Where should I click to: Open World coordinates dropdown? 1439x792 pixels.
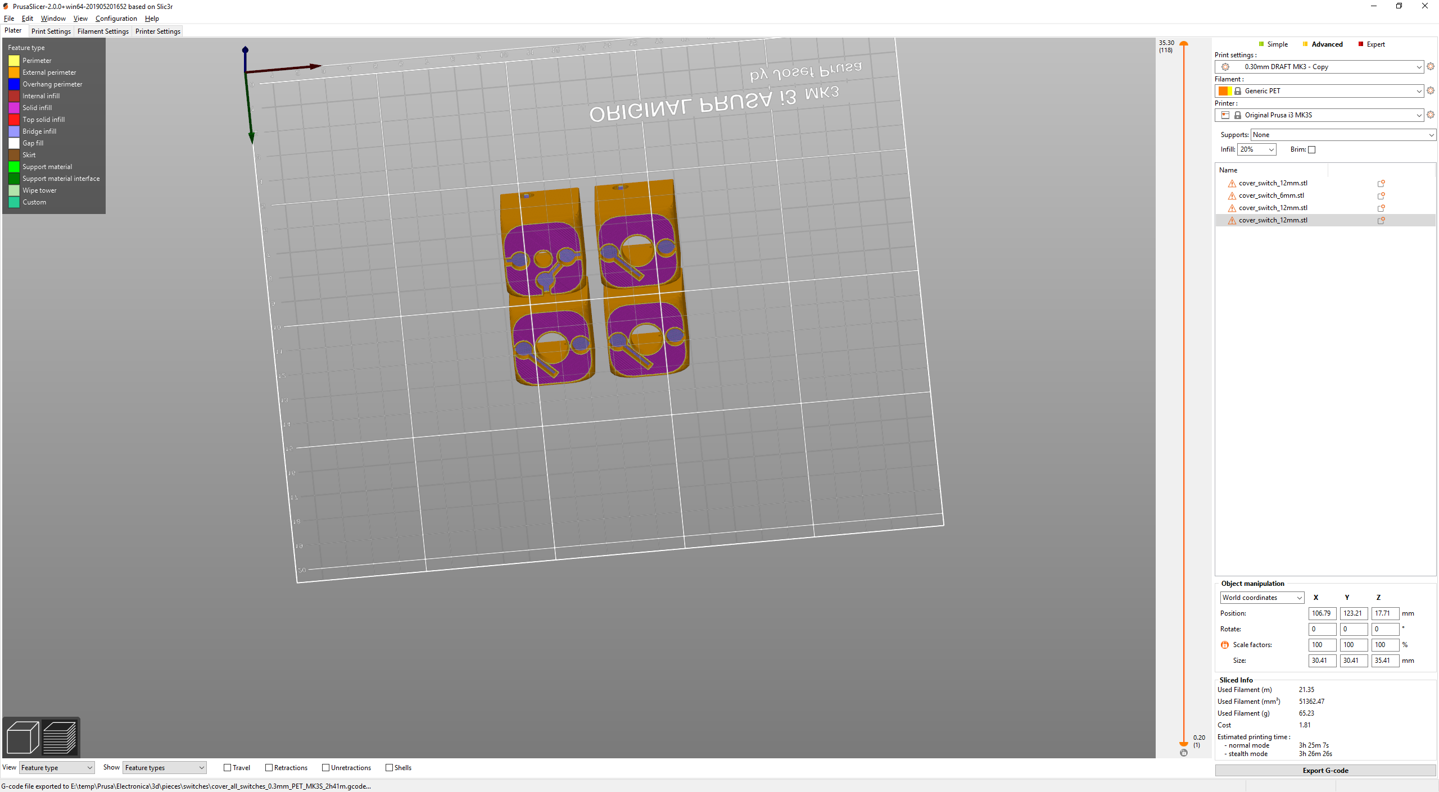pos(1262,598)
